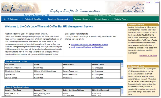Click the HMO_SMGRP_100% product cell
Viewport: 161px width, 98px height.
[42, 94]
